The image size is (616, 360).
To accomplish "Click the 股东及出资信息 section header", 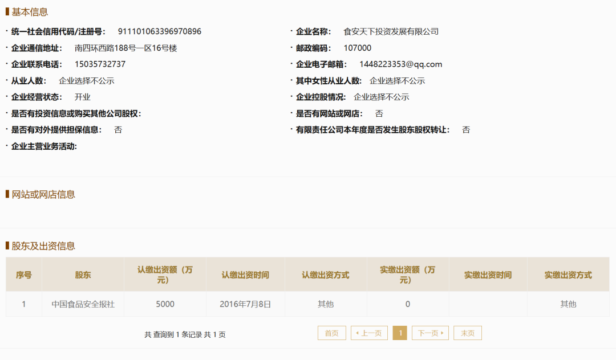I will click(43, 245).
